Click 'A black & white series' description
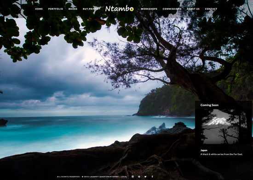The width and height of the screenshot is (253, 180). [x=221, y=154]
